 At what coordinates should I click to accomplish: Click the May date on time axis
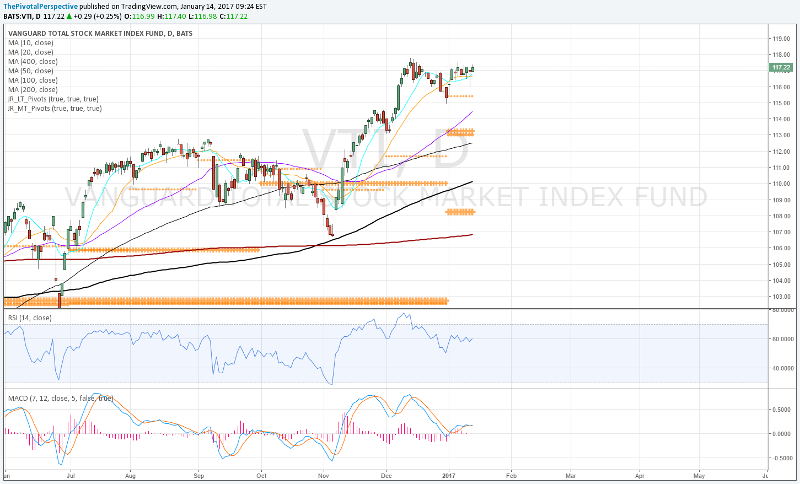coord(699,476)
